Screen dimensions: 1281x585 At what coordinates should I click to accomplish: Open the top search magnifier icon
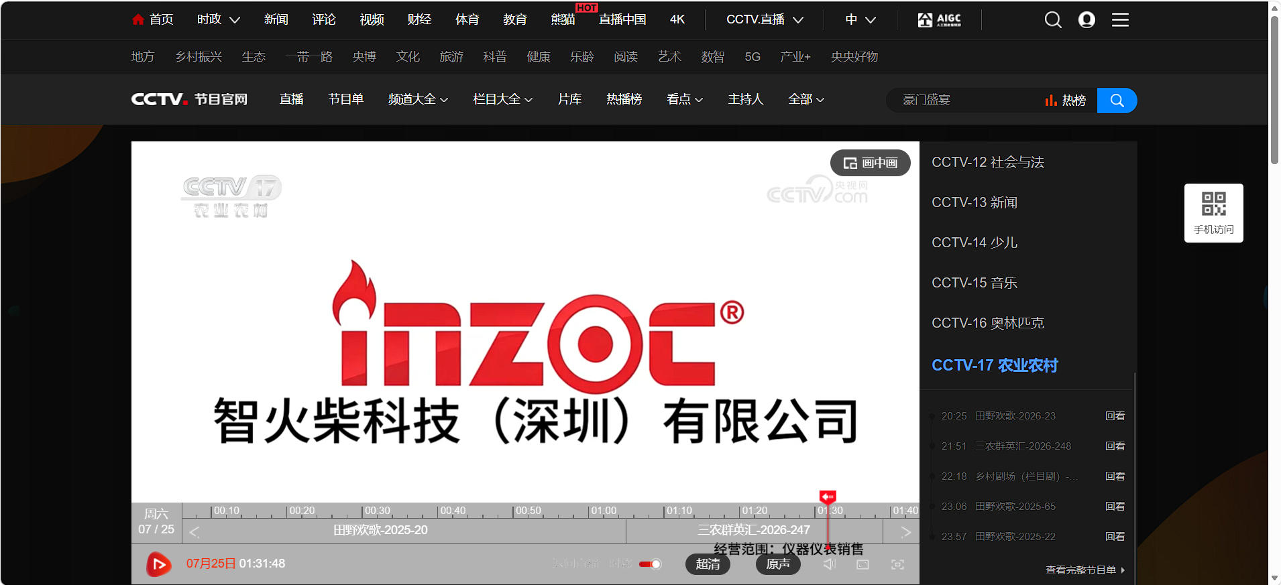[1053, 20]
